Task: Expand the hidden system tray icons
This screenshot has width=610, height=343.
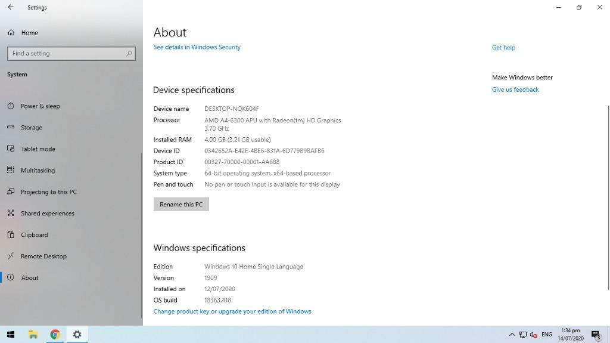Action: tap(512, 335)
